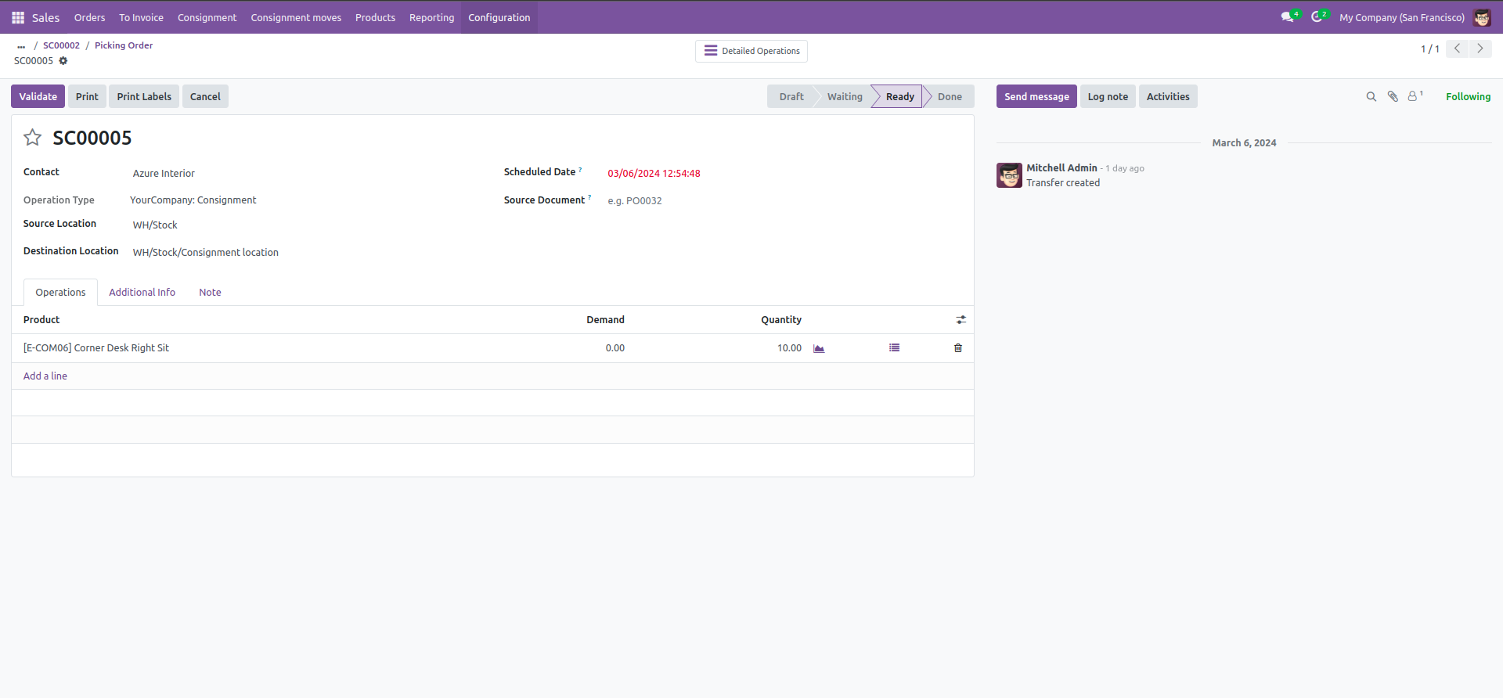The height and width of the screenshot is (698, 1503).
Task: Edit the Scheduled Date field
Action: (783, 174)
